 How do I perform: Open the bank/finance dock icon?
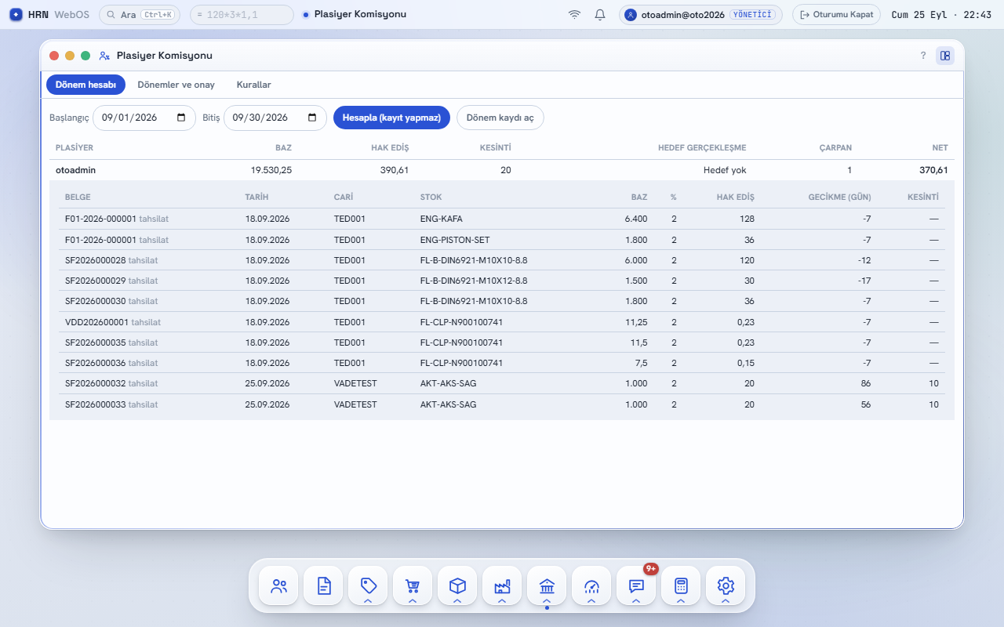(547, 585)
